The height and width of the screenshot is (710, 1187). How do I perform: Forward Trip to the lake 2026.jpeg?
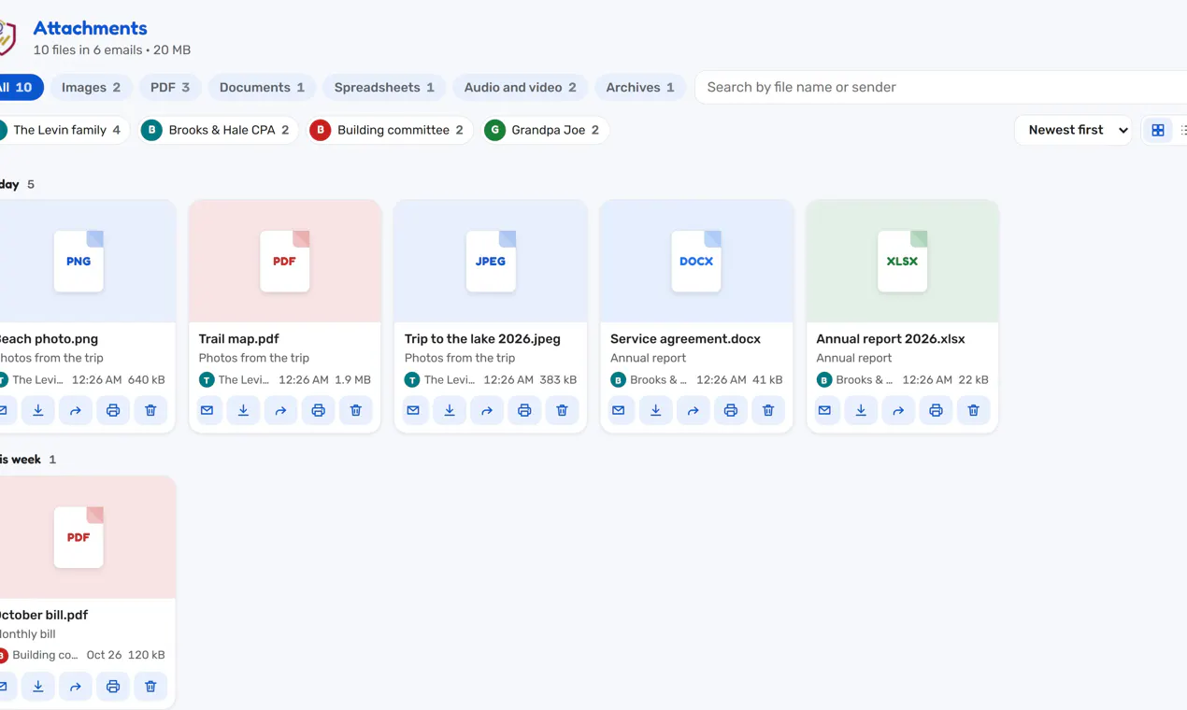pos(487,410)
